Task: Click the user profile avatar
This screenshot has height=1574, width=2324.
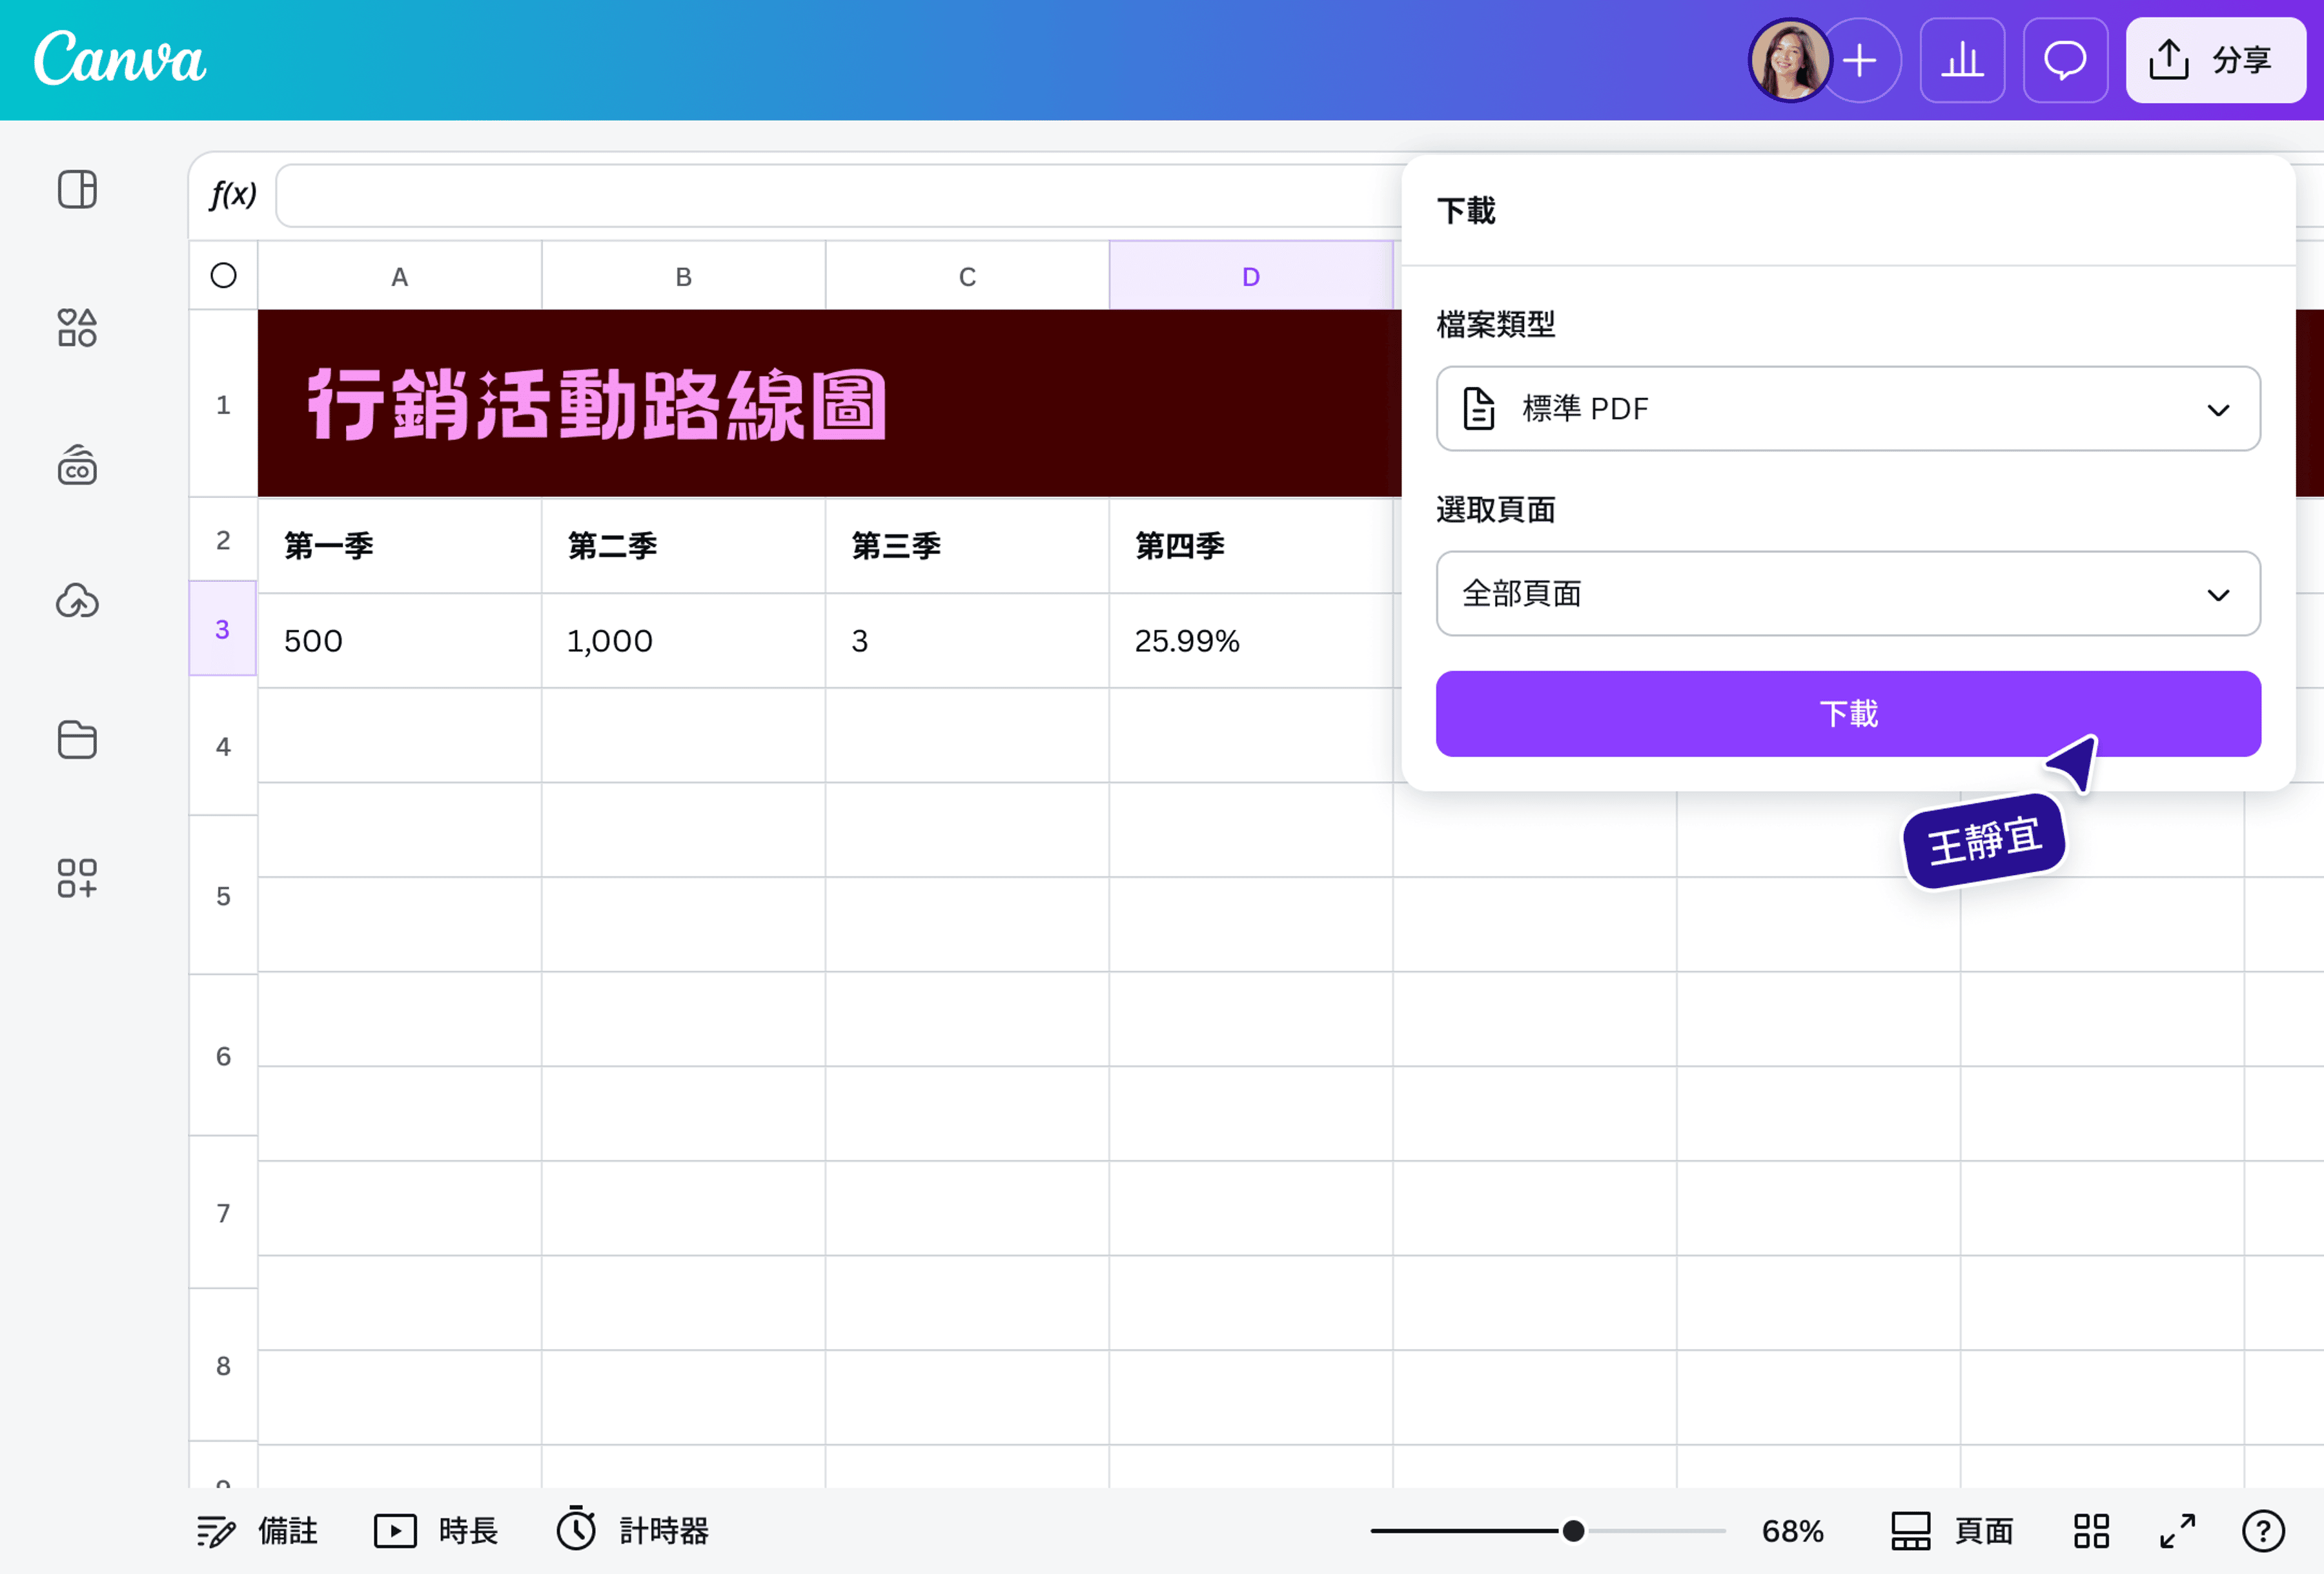Action: coord(1789,60)
